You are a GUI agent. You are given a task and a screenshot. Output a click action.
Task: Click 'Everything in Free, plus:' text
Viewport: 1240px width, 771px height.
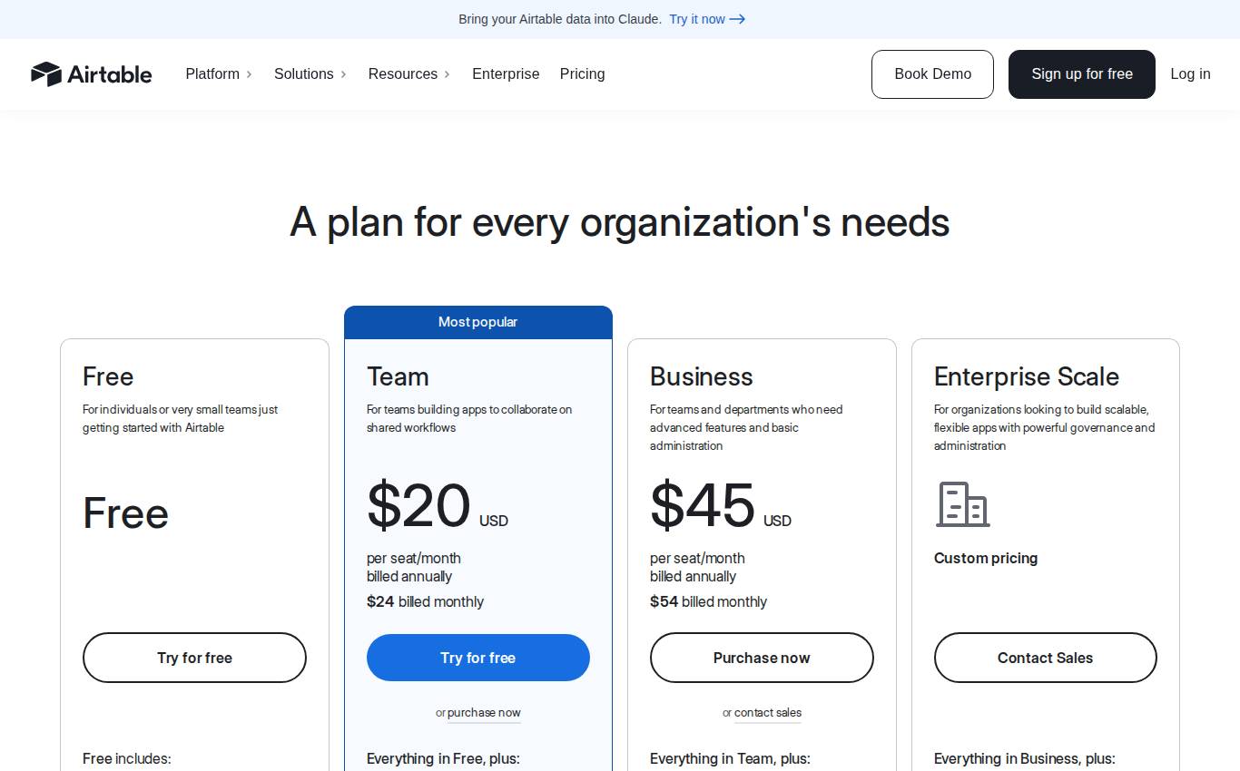pyautogui.click(x=443, y=758)
